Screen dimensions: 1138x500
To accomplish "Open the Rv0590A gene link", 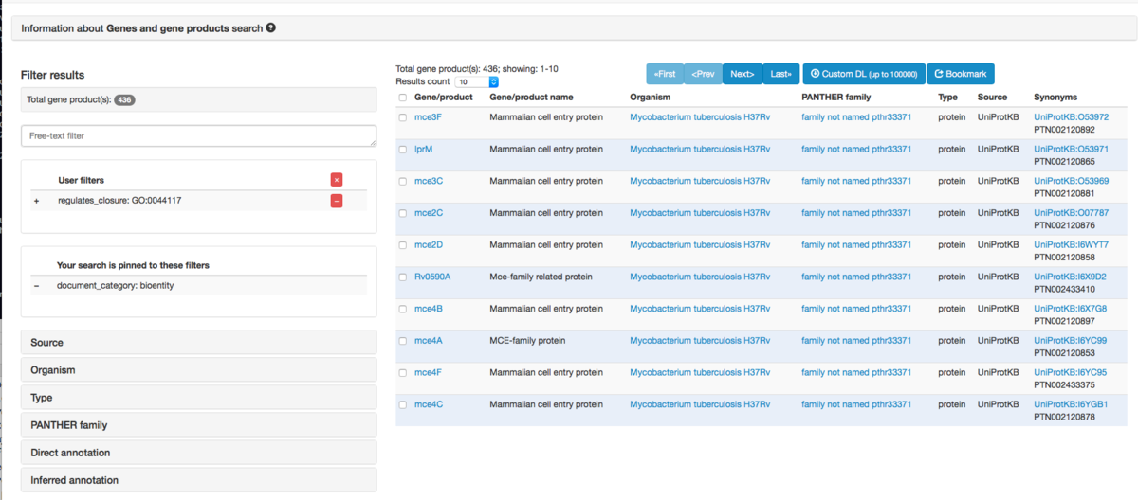I will coord(432,277).
